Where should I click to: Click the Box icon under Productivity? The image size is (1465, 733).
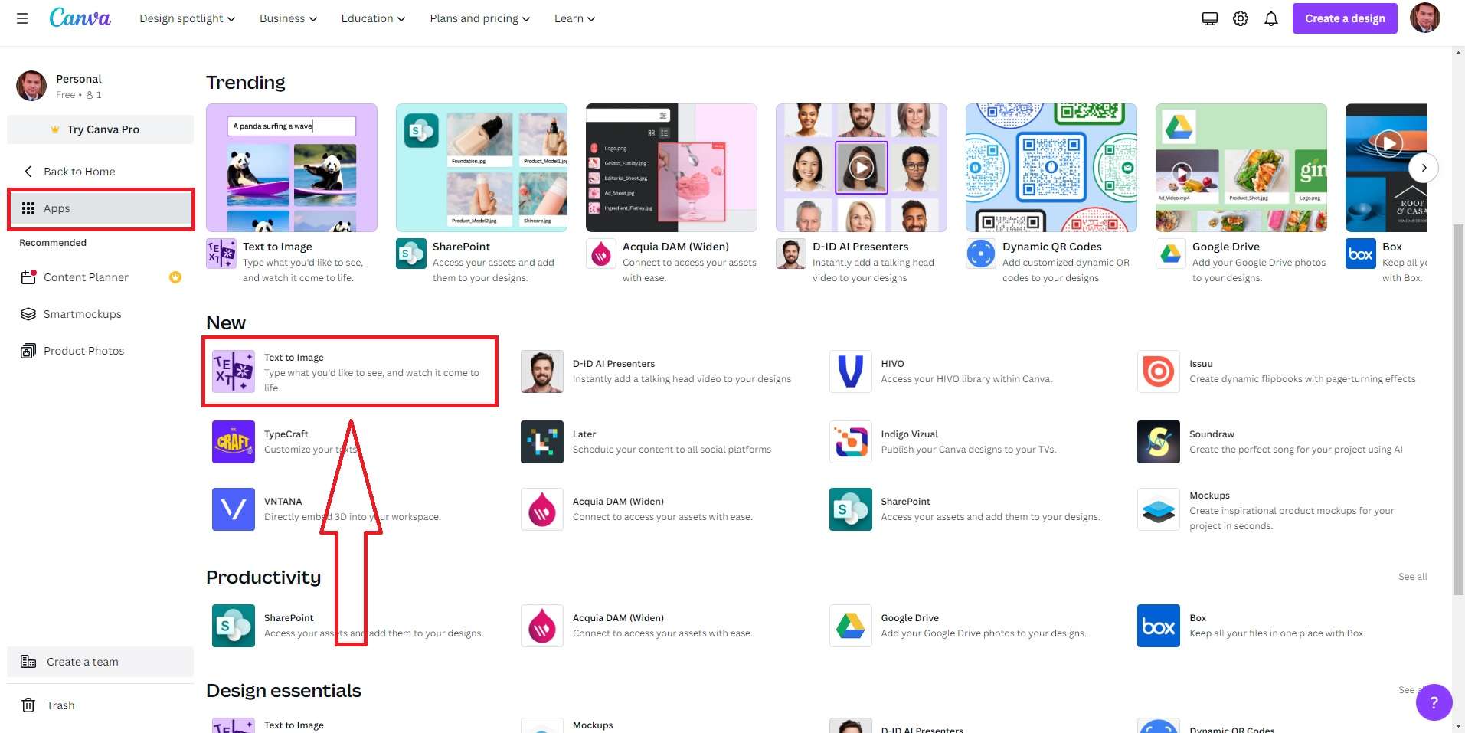1159,626
